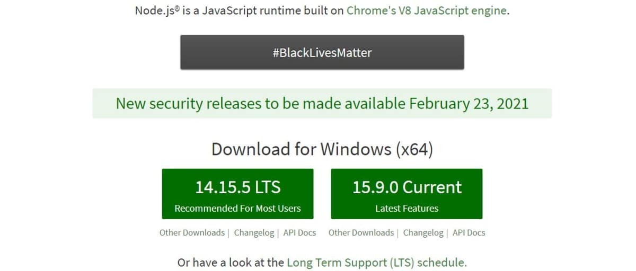Viewport: 636px width, 271px height.
Task: Open Other Downloads under the LTS button
Action: pos(192,232)
